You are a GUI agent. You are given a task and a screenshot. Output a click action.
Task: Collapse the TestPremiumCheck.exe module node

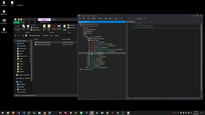click(81, 26)
